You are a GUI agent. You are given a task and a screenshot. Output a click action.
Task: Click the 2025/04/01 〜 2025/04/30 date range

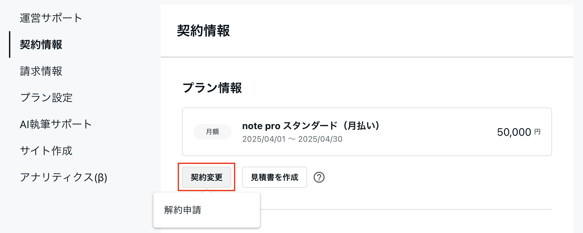pos(292,139)
